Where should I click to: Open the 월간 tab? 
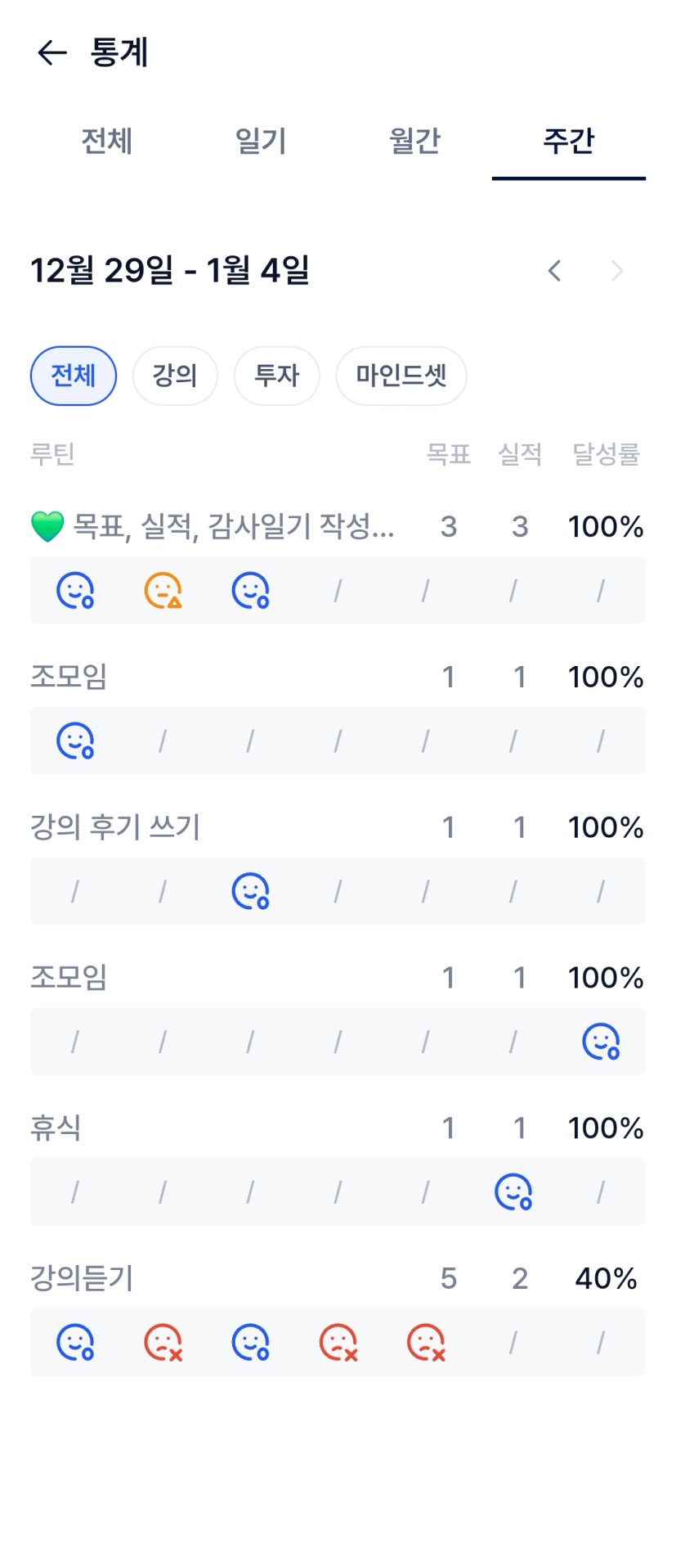(414, 141)
